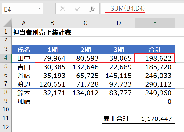The height and width of the screenshot is (132, 184).
Task: Click the 売上合計 label cell
Action: 116,119
